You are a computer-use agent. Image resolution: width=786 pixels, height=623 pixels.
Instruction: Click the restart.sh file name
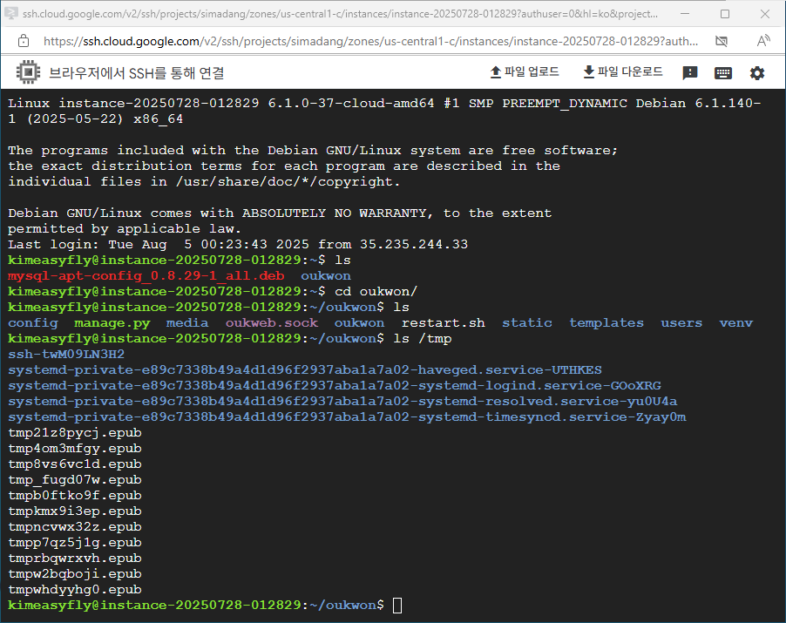(444, 322)
